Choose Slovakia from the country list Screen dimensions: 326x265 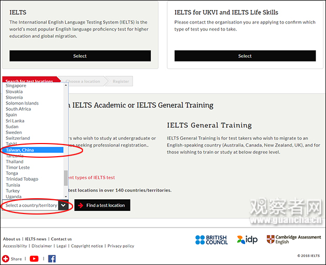pos(33,91)
